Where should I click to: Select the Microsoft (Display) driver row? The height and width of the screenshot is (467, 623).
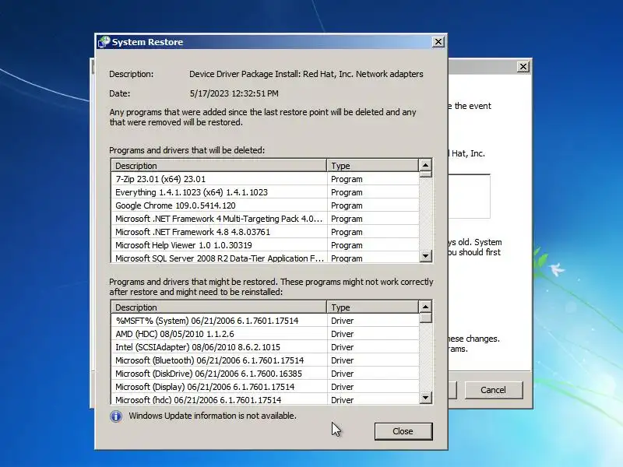266,387
